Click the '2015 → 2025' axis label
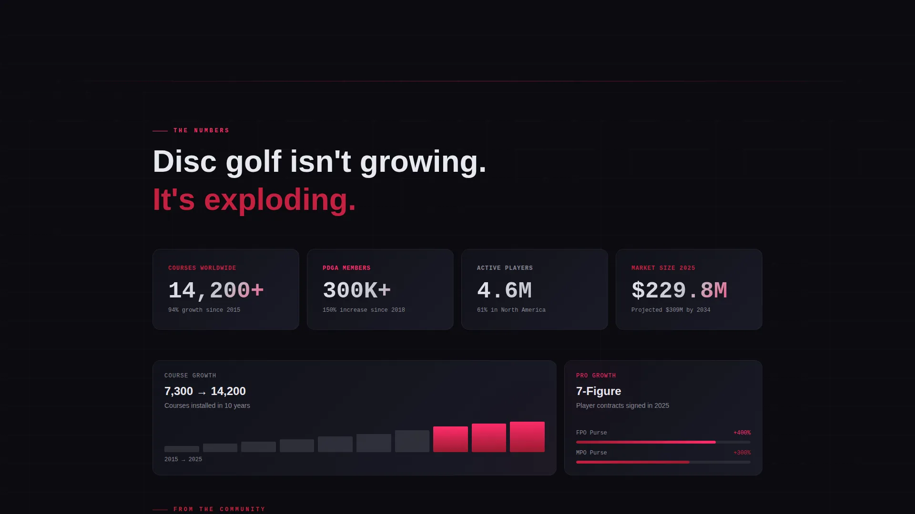The image size is (915, 514). pyautogui.click(x=183, y=459)
